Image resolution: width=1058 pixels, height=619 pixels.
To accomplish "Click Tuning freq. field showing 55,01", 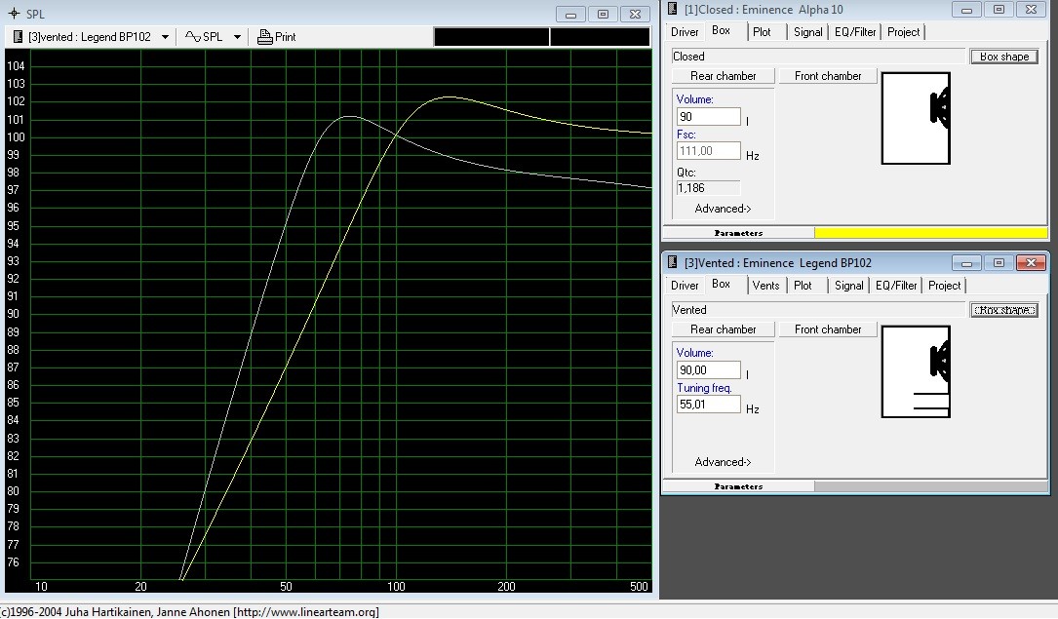I will tap(709, 405).
